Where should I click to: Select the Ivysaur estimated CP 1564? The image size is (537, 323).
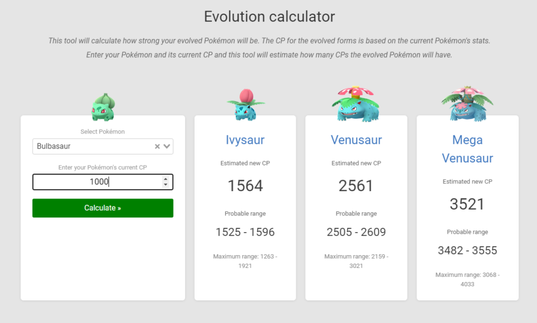pos(245,186)
